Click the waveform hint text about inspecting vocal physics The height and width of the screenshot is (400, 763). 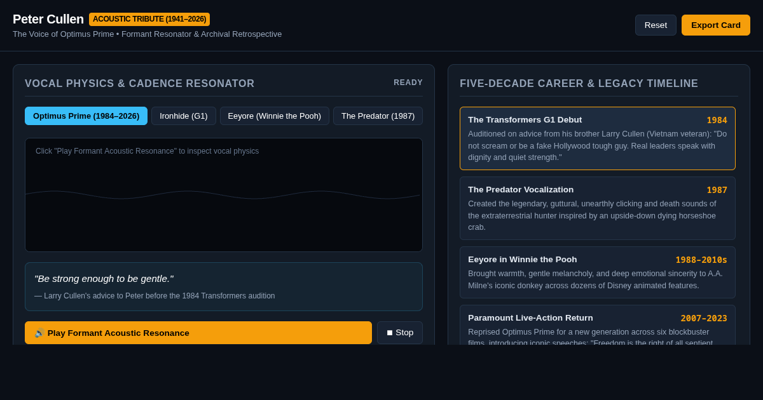(x=148, y=151)
